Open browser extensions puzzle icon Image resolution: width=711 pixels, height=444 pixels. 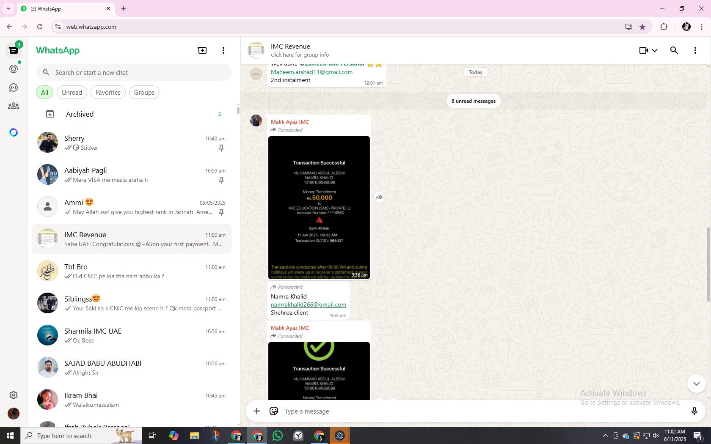point(664,27)
